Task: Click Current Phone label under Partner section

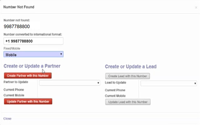Action: coord(13,90)
